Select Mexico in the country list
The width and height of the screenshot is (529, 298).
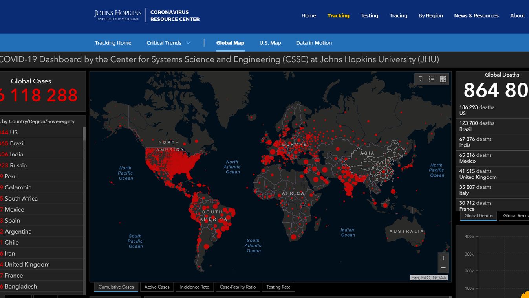[41, 210]
